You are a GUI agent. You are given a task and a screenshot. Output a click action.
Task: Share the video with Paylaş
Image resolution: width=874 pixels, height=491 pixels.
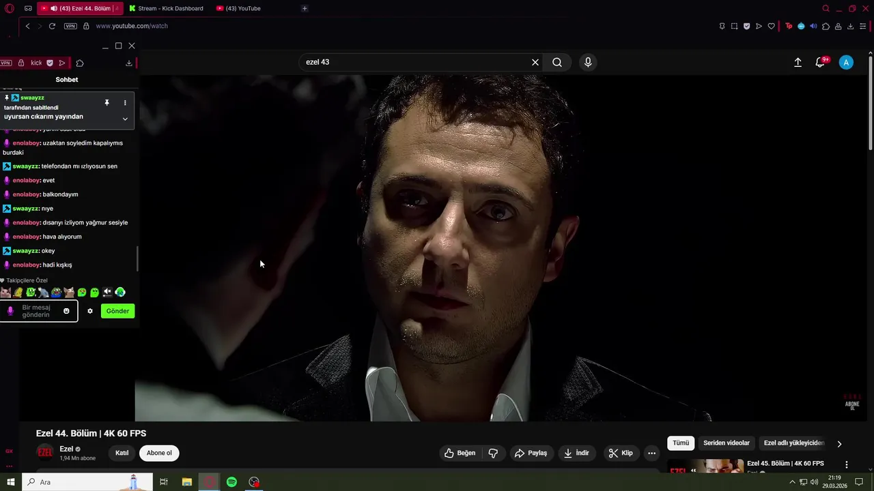531,453
